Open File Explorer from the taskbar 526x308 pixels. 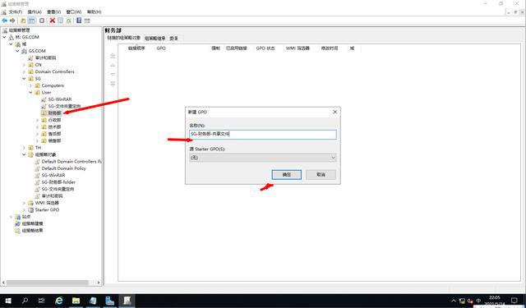76,301
